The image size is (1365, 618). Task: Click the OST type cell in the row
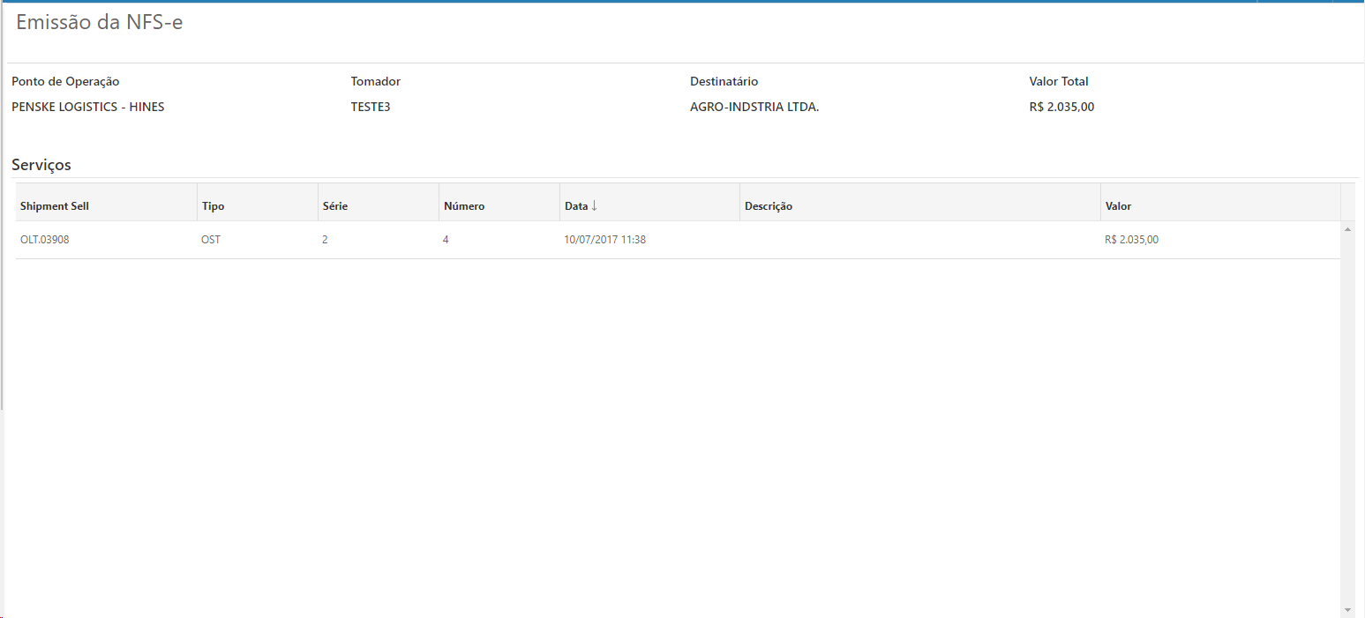click(211, 240)
